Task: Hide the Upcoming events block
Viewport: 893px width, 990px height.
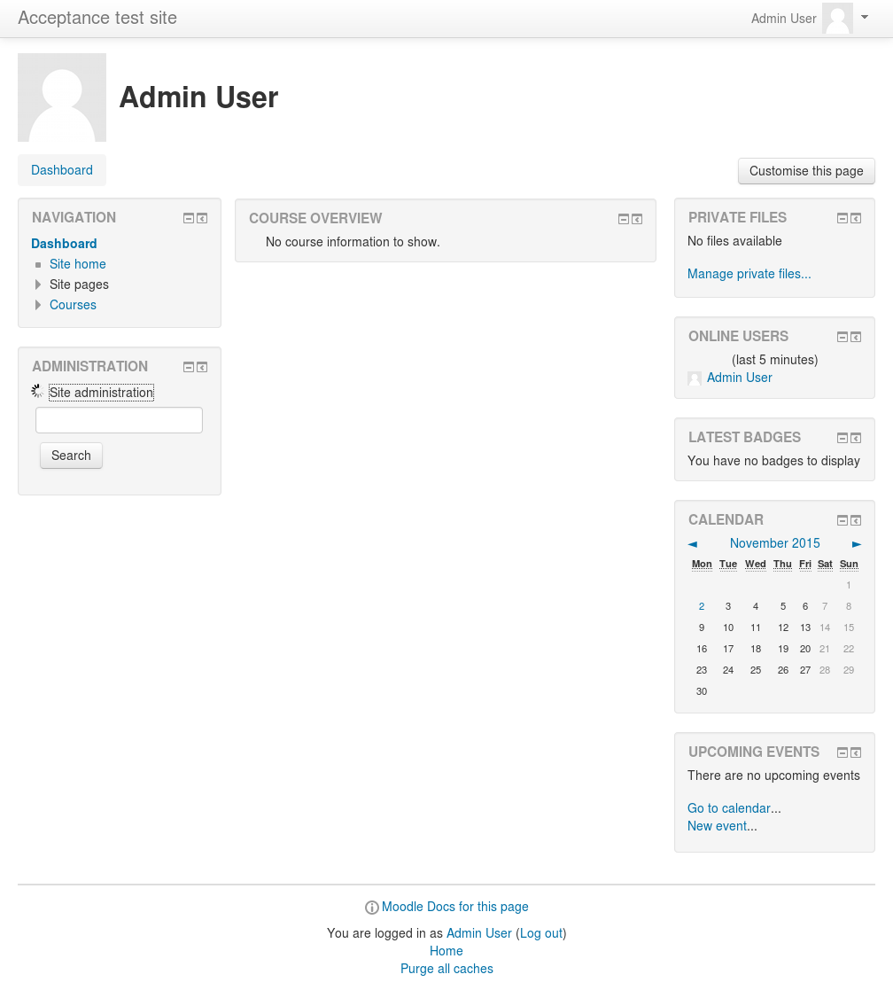Action: pos(842,752)
